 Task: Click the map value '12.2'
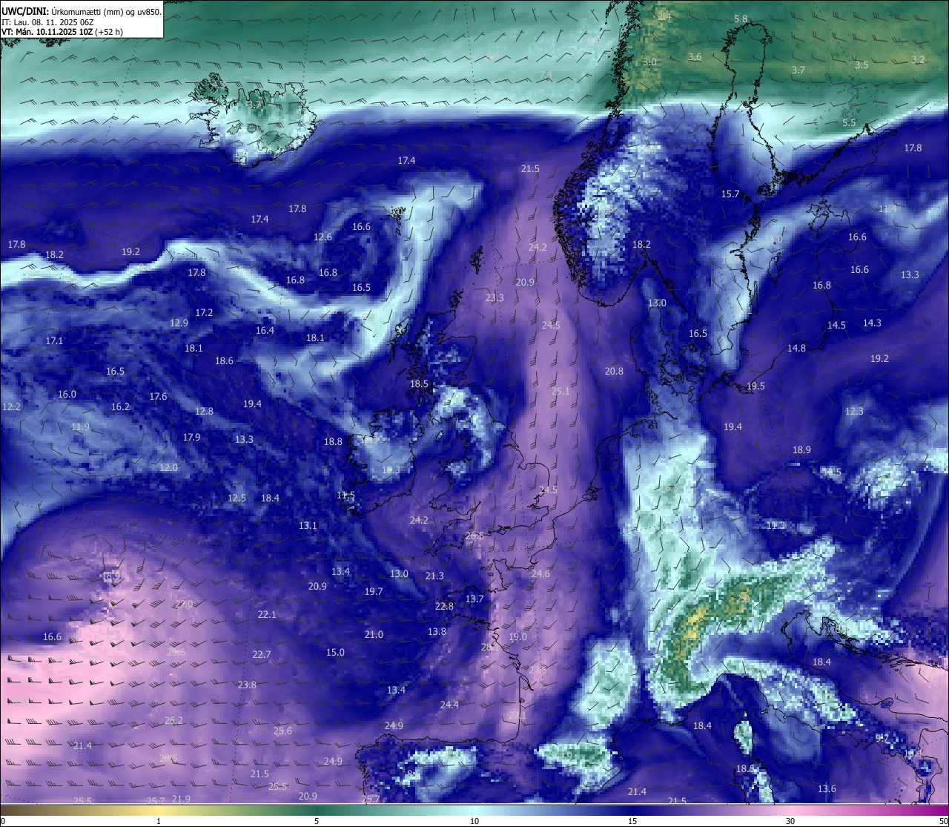(11, 407)
